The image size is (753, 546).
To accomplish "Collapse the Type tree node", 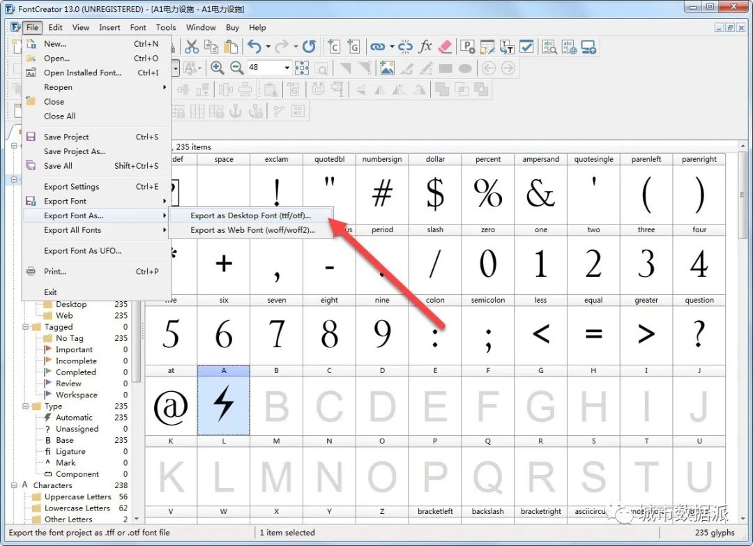I will point(26,407).
